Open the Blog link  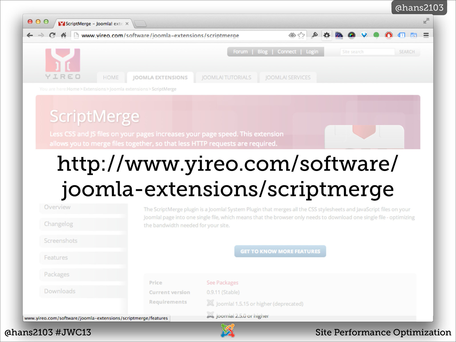click(x=262, y=52)
